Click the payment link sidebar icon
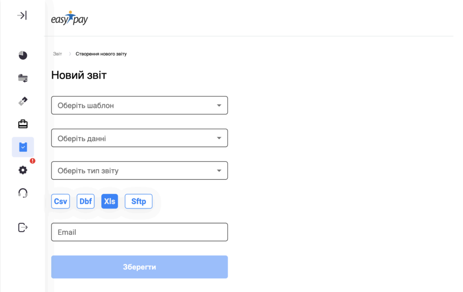463x292 pixels. tap(23, 101)
